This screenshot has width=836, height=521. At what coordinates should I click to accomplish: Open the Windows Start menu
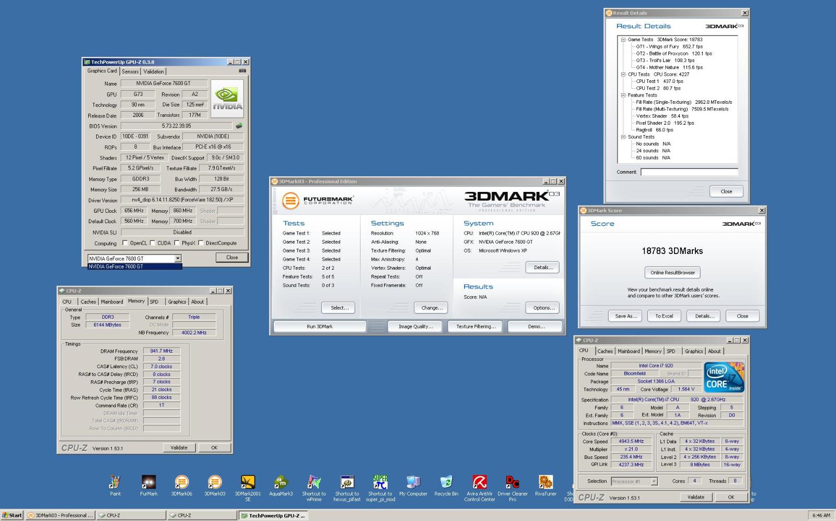(x=12, y=515)
